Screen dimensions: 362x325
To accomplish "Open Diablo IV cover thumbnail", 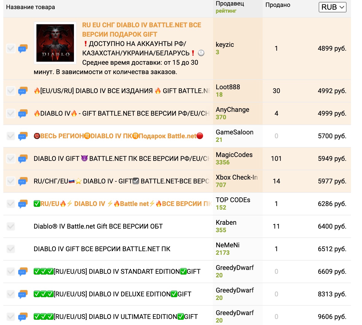I will coord(55,43).
